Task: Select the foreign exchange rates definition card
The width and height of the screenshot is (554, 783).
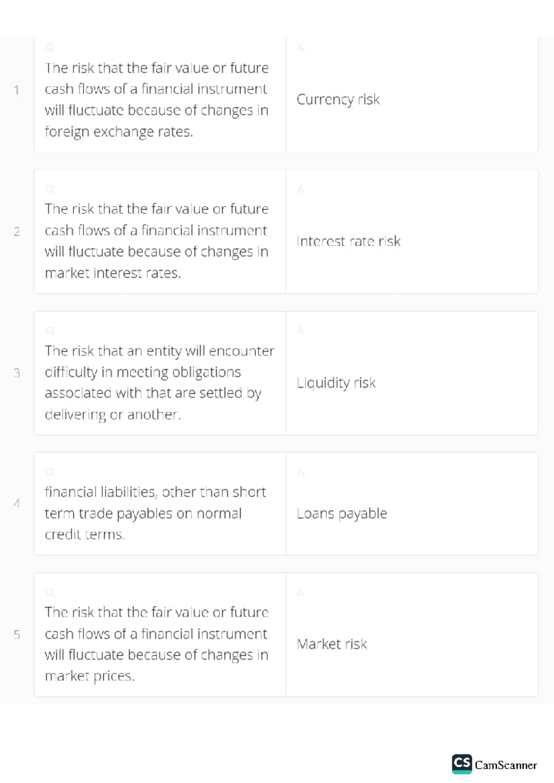Action: coord(156,100)
